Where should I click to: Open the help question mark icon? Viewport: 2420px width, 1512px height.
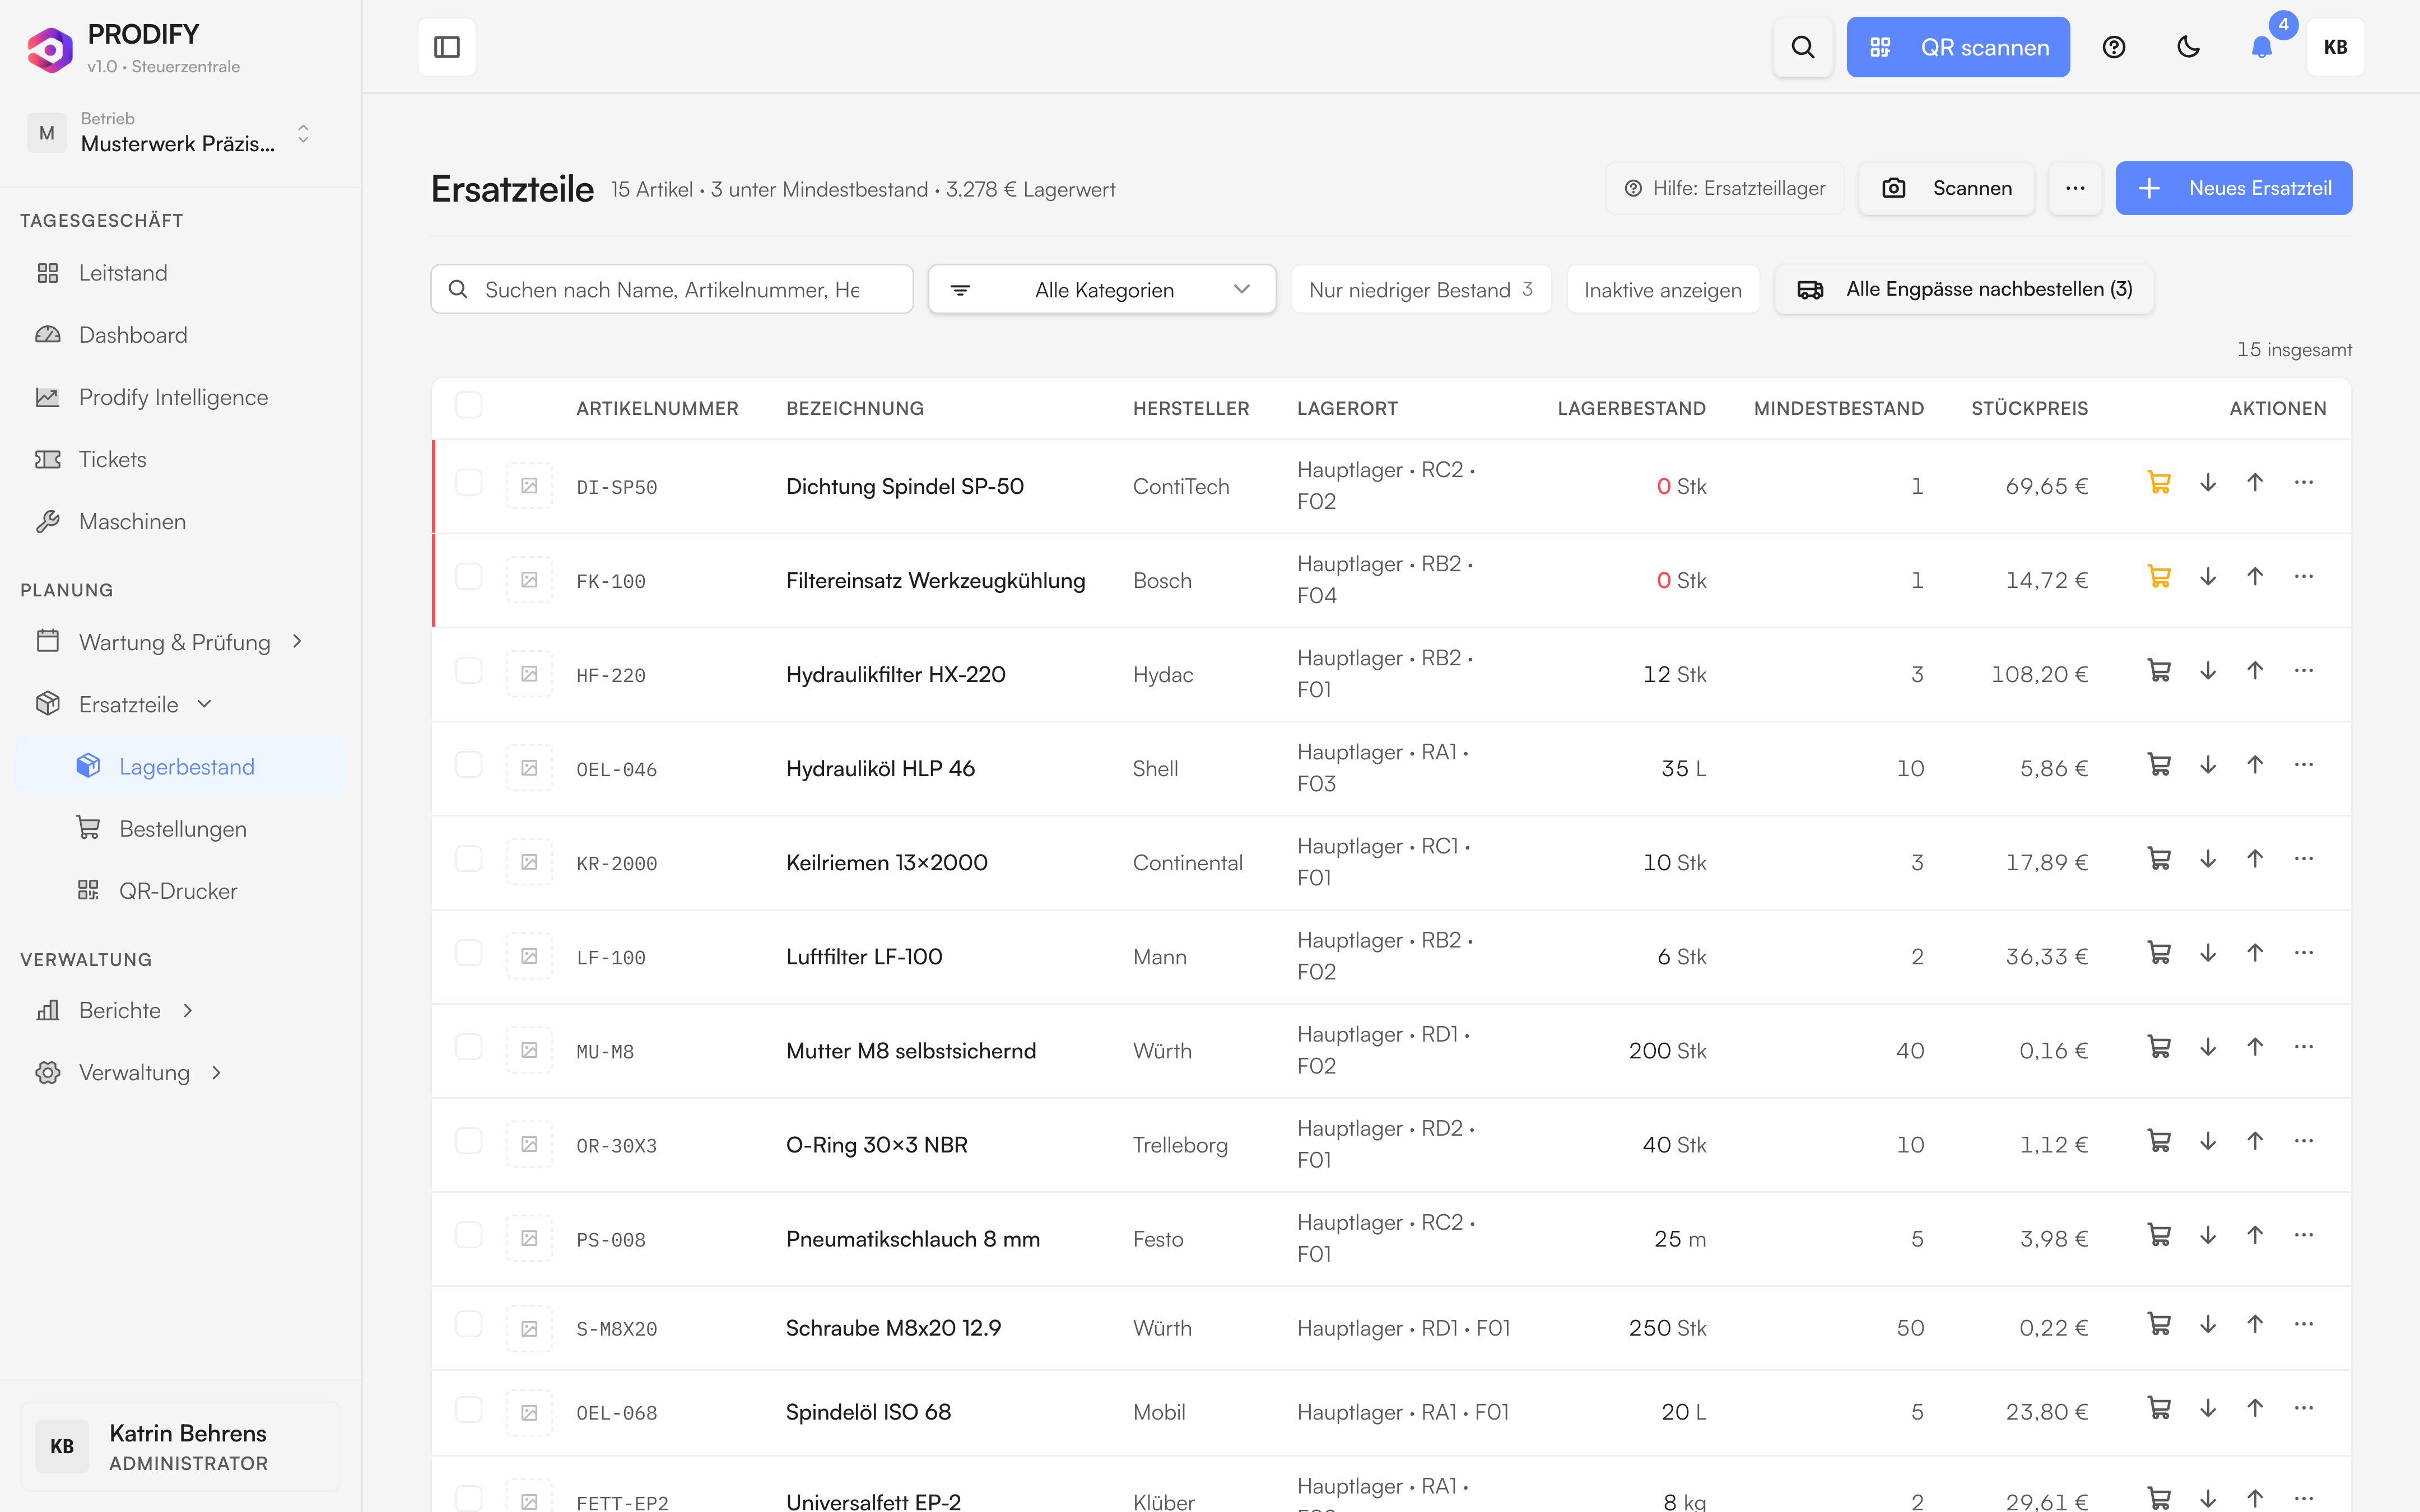tap(2113, 47)
